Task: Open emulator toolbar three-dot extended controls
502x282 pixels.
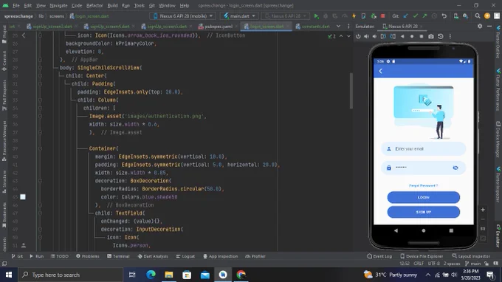Action: pyautogui.click(x=450, y=36)
